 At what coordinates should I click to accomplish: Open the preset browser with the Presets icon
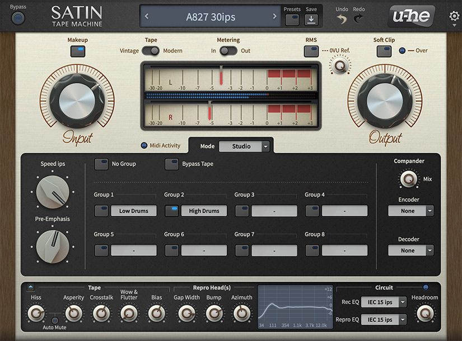coord(292,18)
